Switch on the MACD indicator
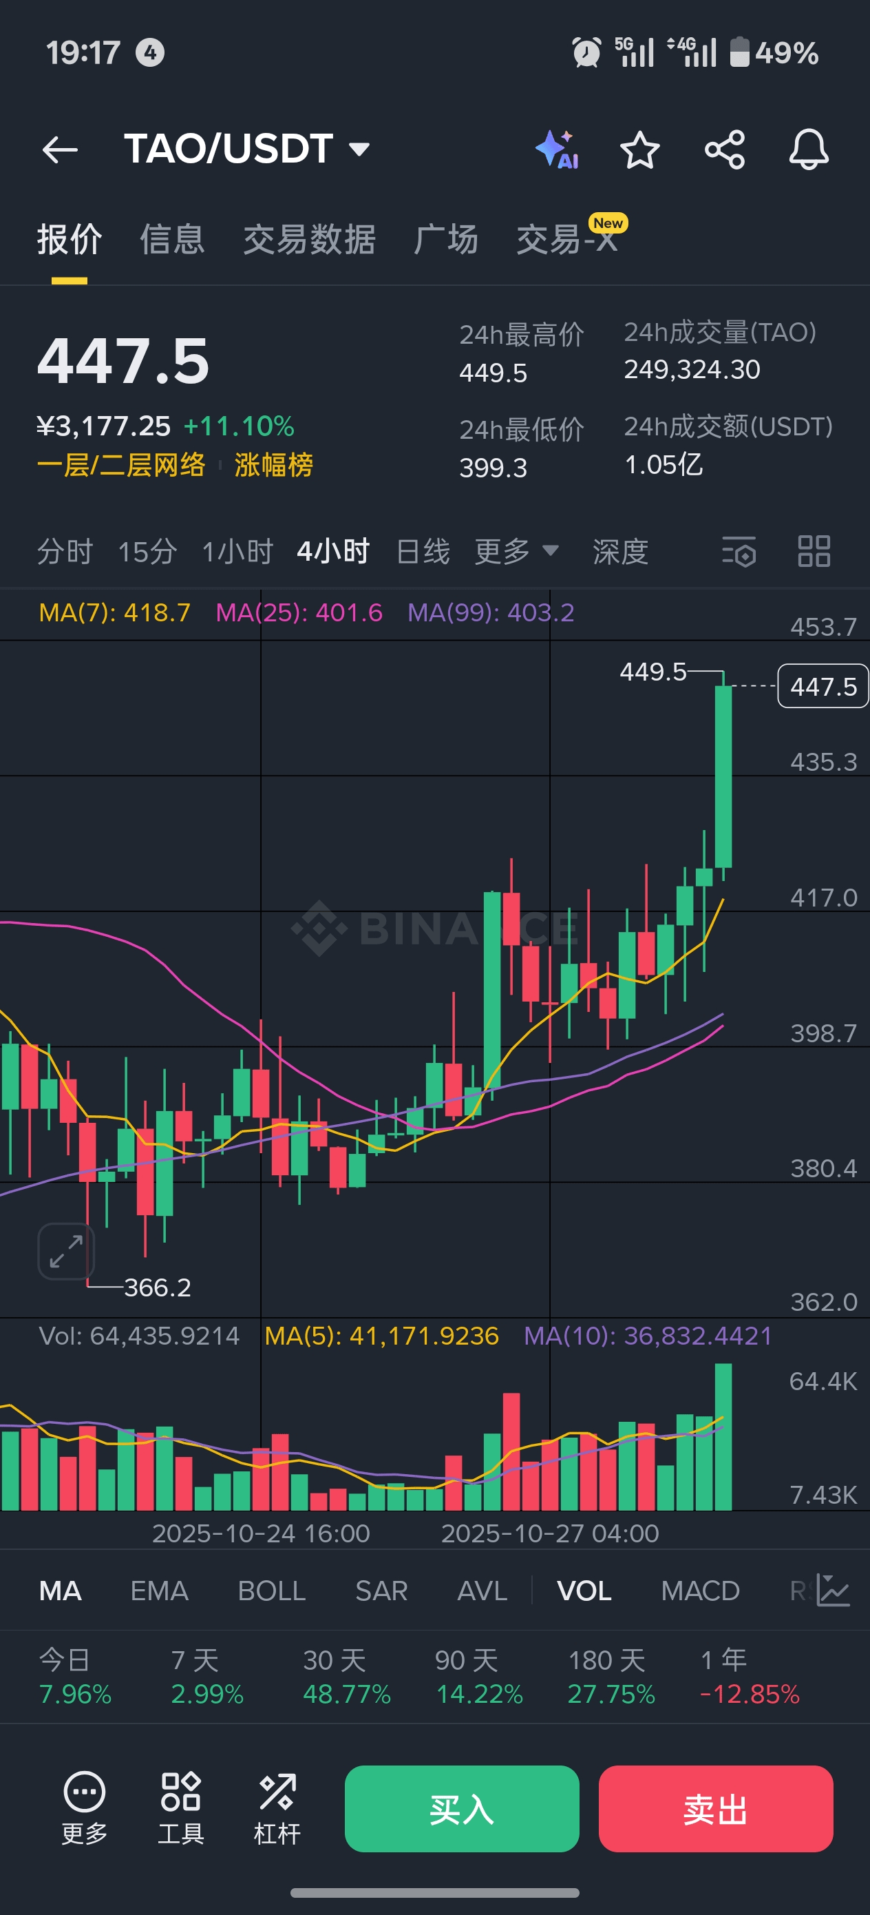This screenshot has height=1915, width=870. [700, 1591]
